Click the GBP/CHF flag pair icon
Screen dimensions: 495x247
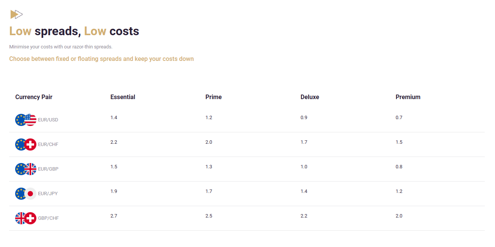[x=26, y=218]
